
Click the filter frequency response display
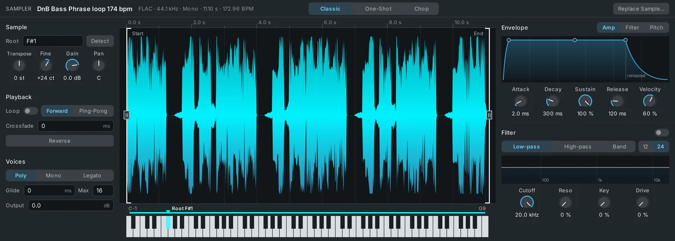tap(585, 169)
